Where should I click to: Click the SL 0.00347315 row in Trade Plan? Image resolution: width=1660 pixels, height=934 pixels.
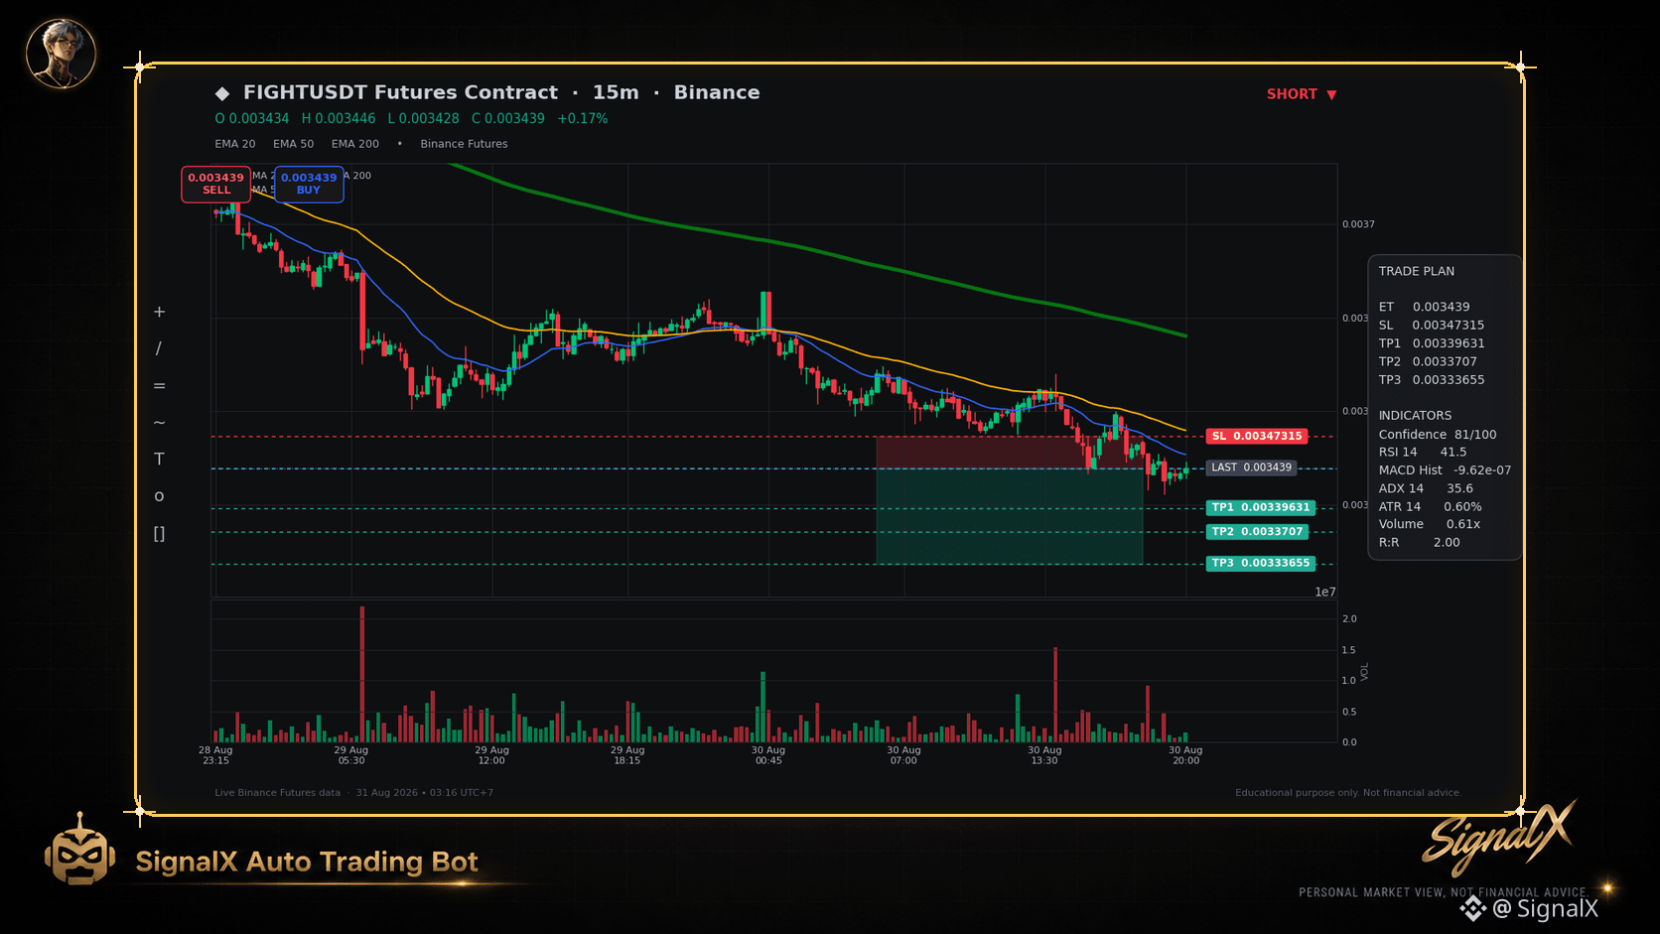[x=1432, y=326]
